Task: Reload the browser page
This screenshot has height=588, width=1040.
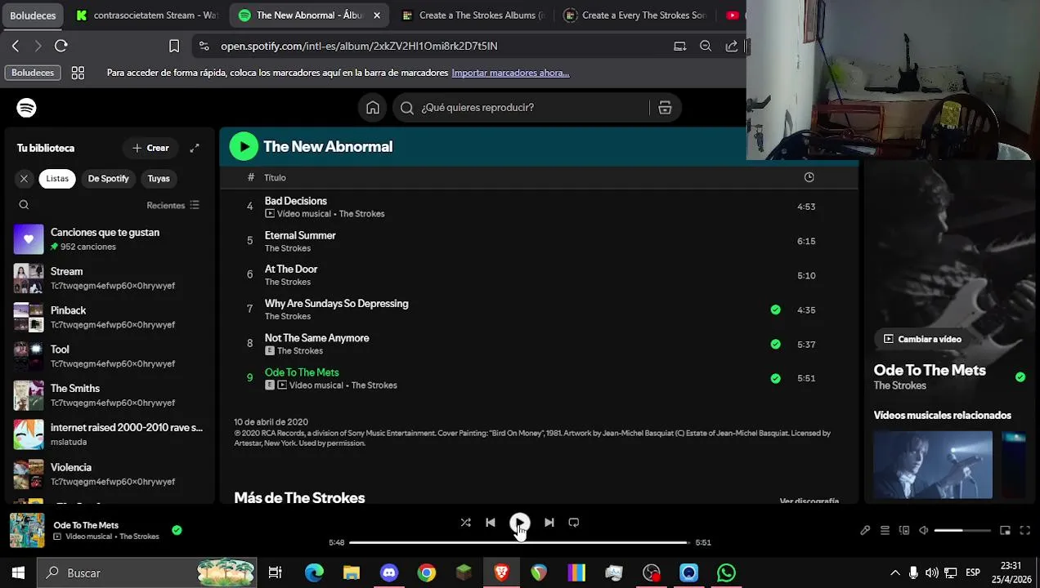Action: [61, 46]
